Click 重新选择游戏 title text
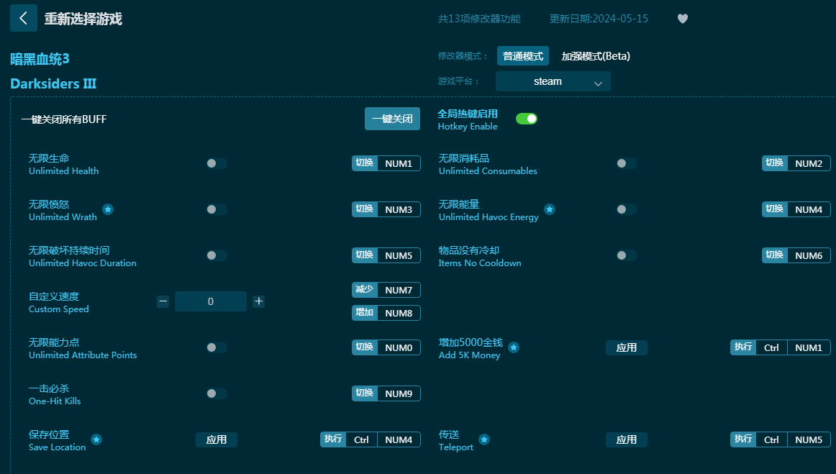The height and width of the screenshot is (474, 836). (83, 19)
